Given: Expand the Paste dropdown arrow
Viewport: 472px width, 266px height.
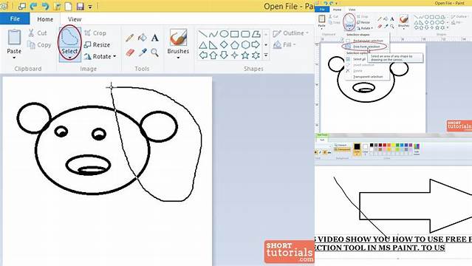Looking at the screenshot, I should pos(14,58).
